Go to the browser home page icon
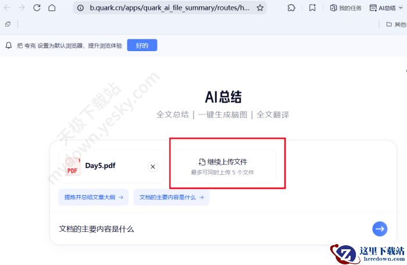This screenshot has width=407, height=265. coord(52,8)
